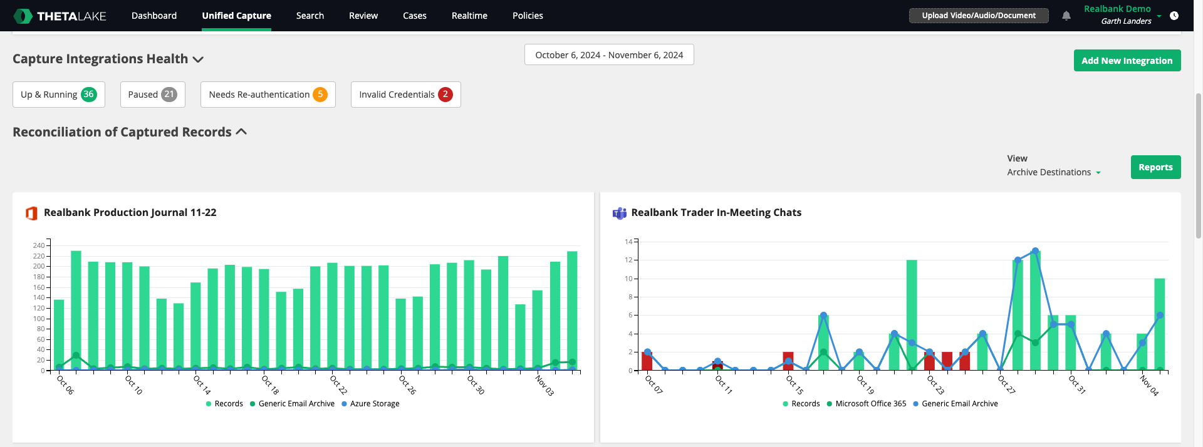Open the notifications bell

point(1066,16)
